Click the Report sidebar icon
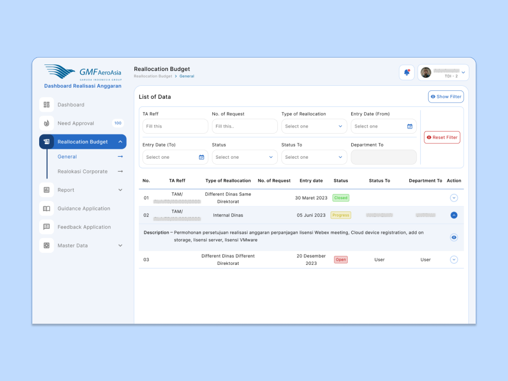The image size is (508, 381). click(47, 190)
